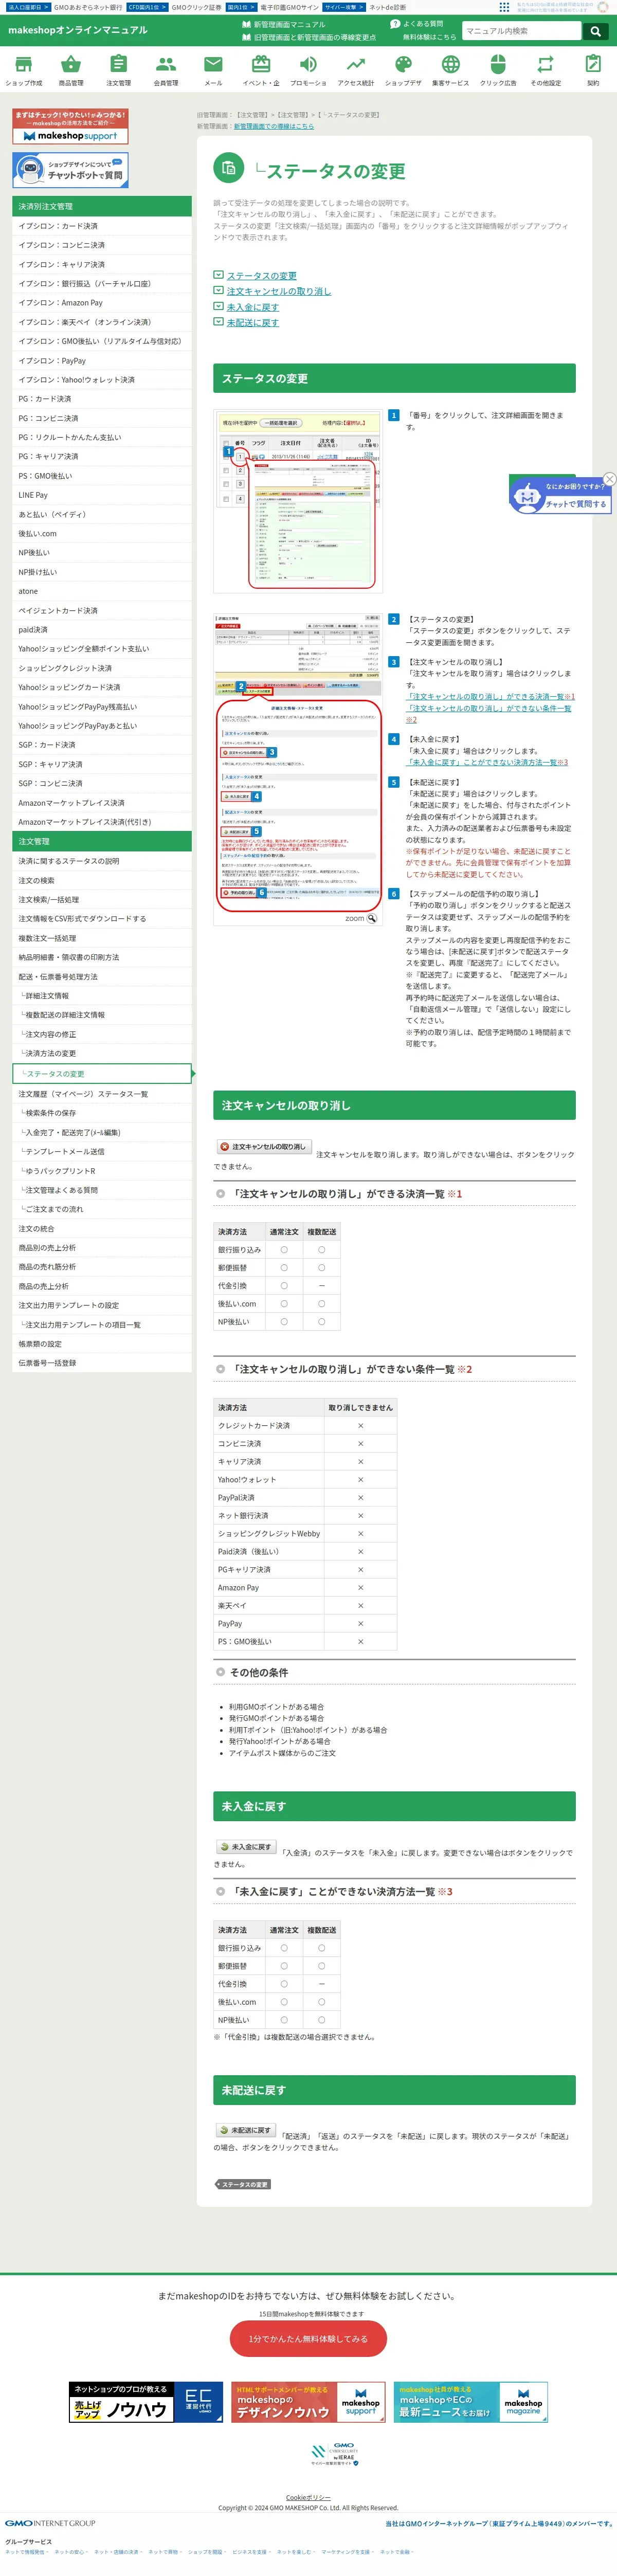
Task: Click the manual search magnifier button
Action: tap(595, 31)
